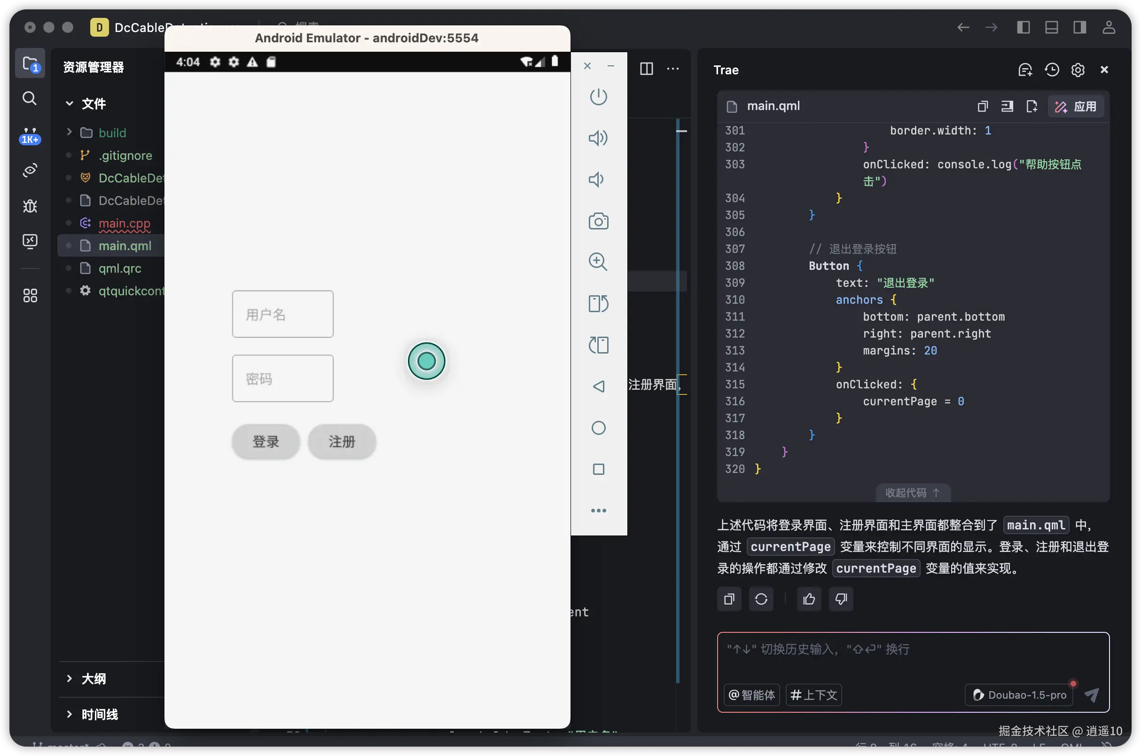Open the Doubao-1.5-pro model selector
The width and height of the screenshot is (1141, 756).
pyautogui.click(x=1019, y=695)
